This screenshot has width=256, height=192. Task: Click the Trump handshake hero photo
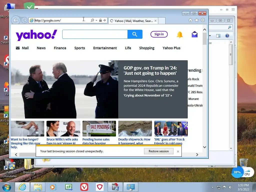(64, 89)
